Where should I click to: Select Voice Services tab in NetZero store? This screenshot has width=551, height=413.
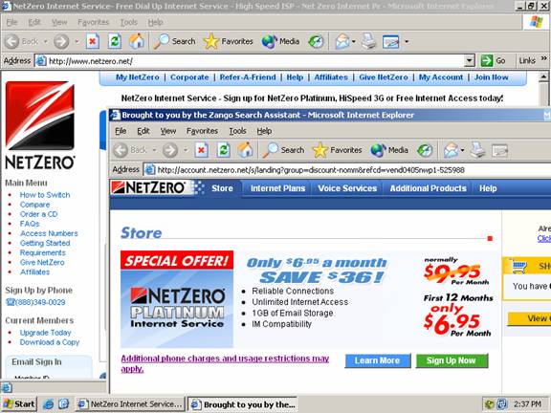pyautogui.click(x=347, y=188)
